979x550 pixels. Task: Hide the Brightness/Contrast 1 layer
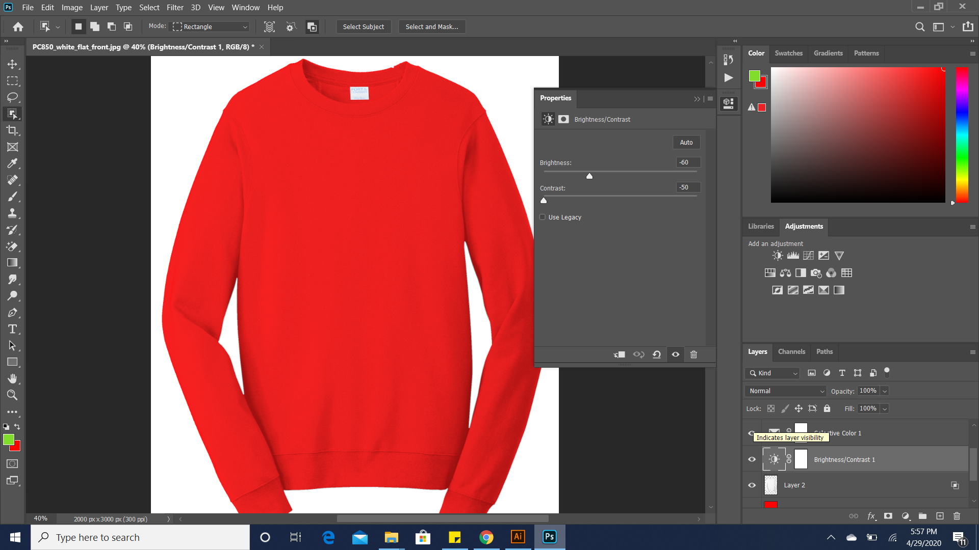(752, 459)
